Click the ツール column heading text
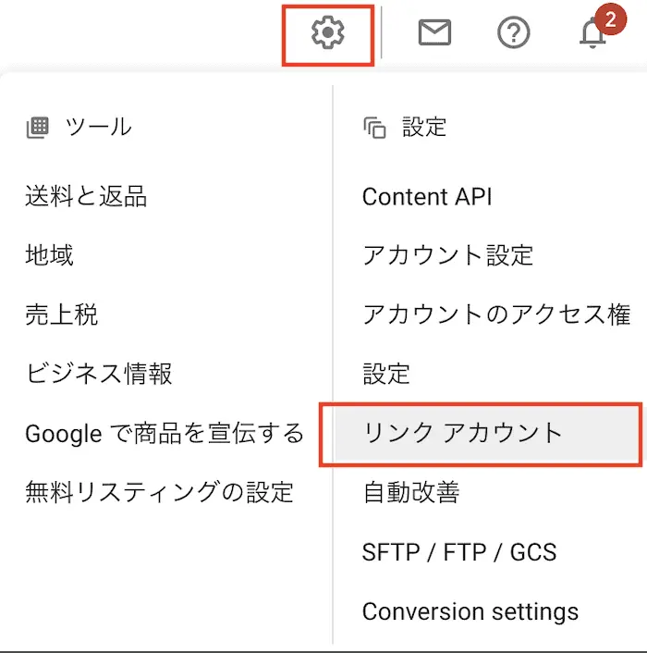647x653 pixels. (x=99, y=127)
